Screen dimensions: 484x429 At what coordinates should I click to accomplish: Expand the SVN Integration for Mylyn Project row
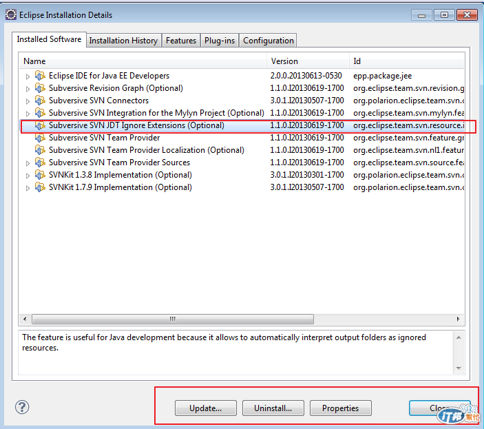[x=28, y=114]
